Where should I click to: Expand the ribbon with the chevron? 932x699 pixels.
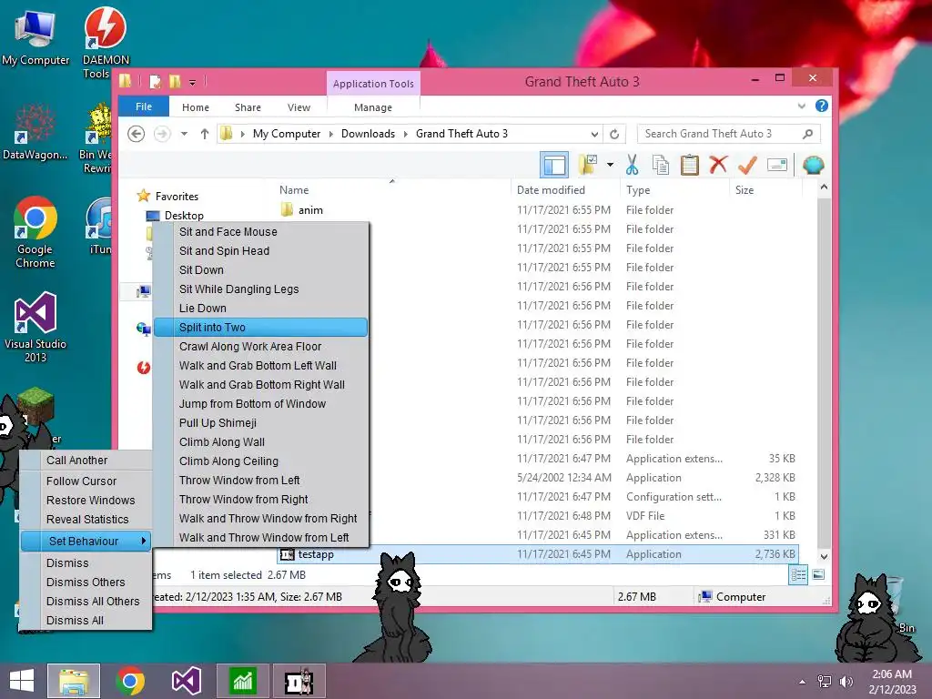coord(801,106)
